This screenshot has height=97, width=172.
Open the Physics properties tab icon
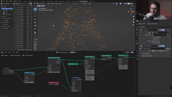coord(137,48)
